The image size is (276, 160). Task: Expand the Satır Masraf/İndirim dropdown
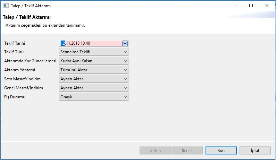pyautogui.click(x=94, y=79)
